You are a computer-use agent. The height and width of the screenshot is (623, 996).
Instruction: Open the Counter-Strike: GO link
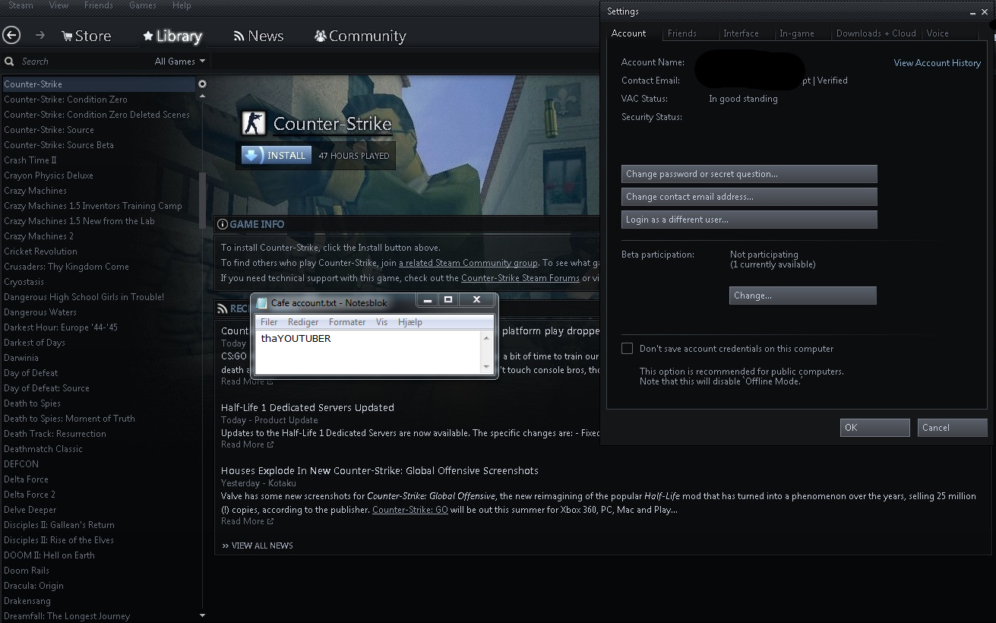[x=410, y=510]
